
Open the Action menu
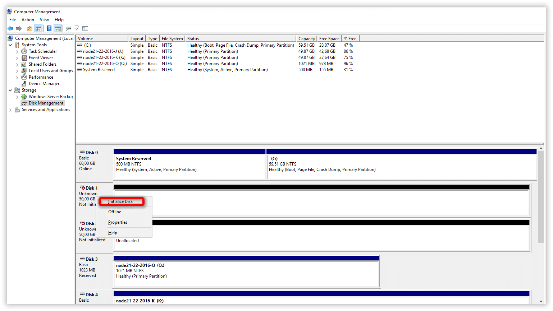coord(28,20)
